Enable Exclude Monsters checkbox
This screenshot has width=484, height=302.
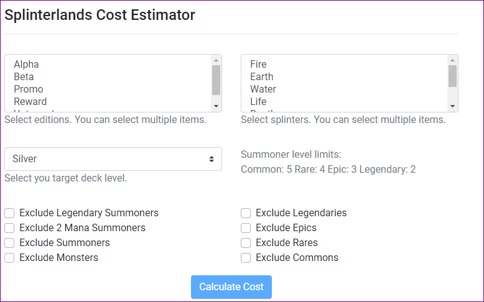[9, 258]
